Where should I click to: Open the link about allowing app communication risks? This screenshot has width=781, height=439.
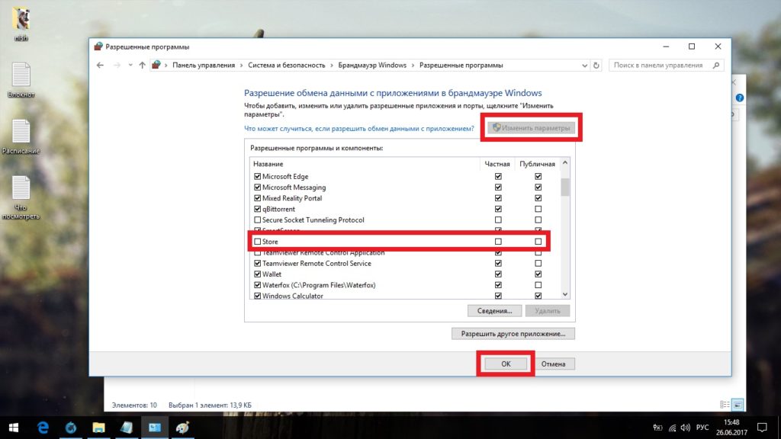point(359,128)
